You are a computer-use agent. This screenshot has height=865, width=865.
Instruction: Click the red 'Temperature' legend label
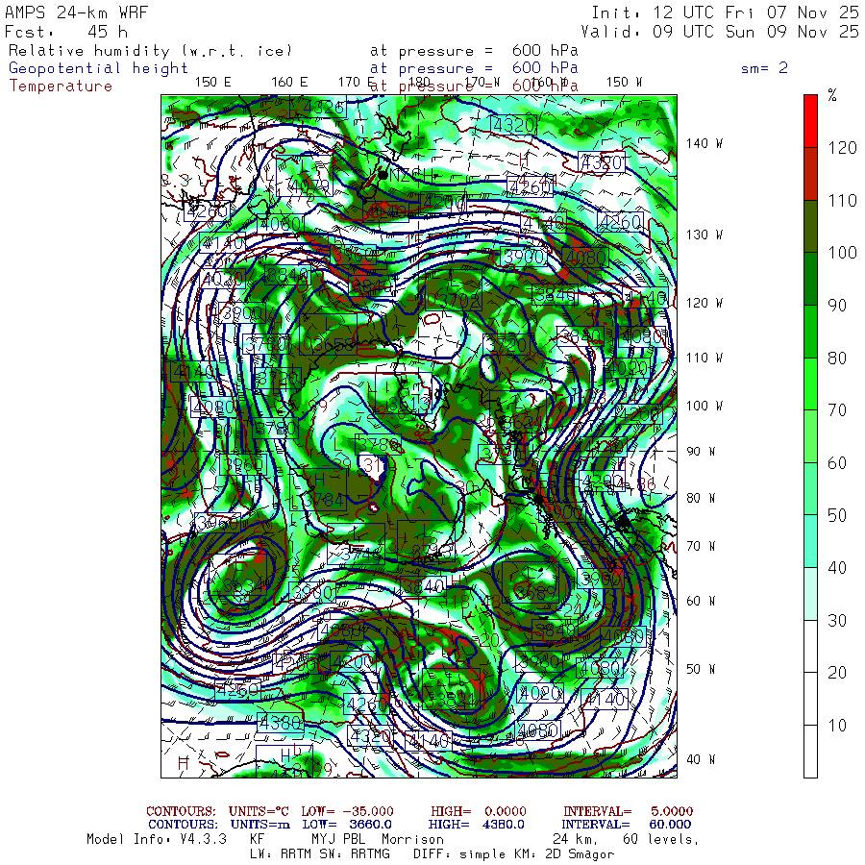(61, 86)
